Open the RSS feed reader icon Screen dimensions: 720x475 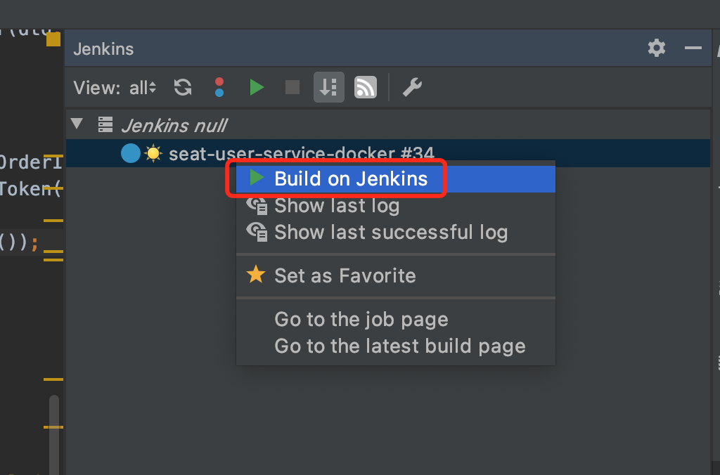coord(365,87)
